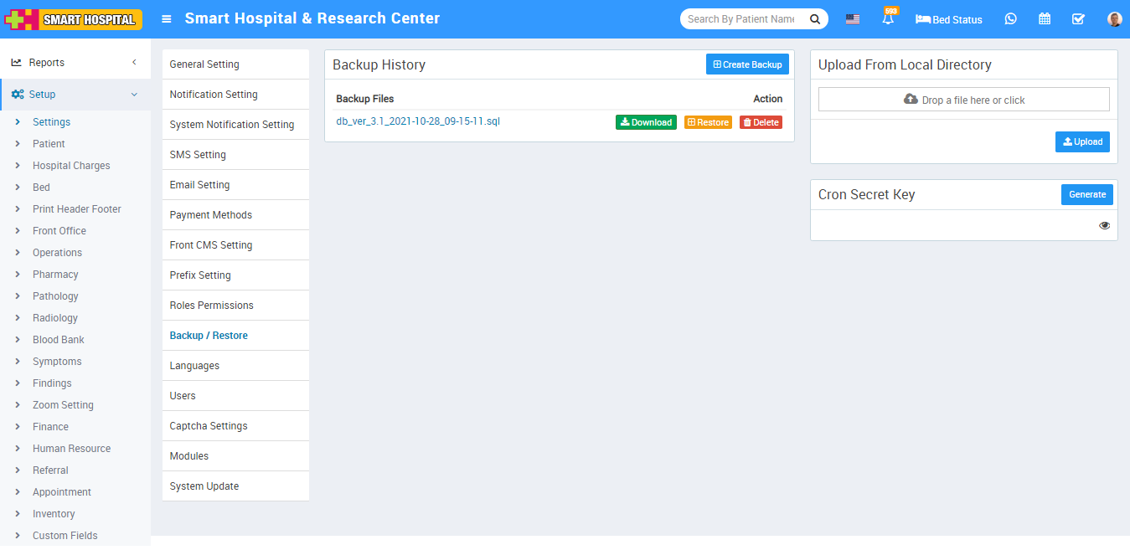Open the language flag selector
The height and width of the screenshot is (550, 1130).
(852, 19)
